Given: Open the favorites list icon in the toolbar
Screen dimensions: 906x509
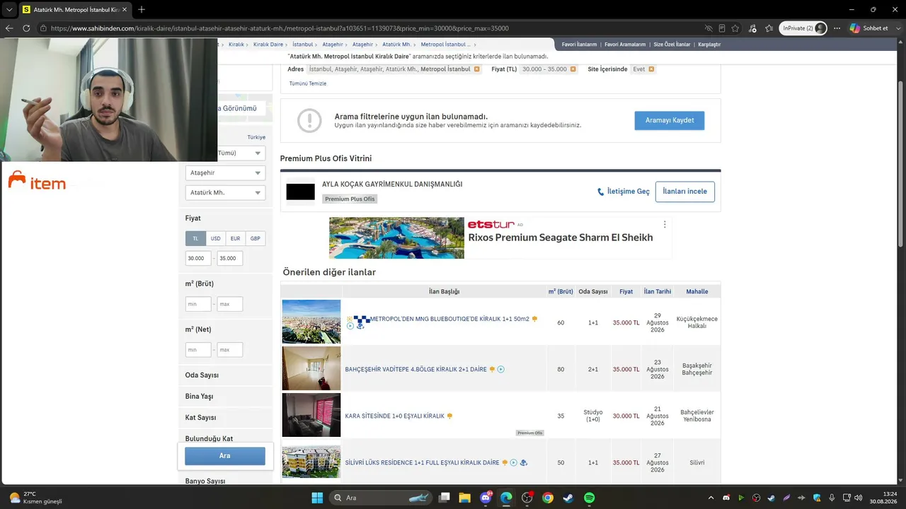Looking at the screenshot, I should pyautogui.click(x=769, y=28).
